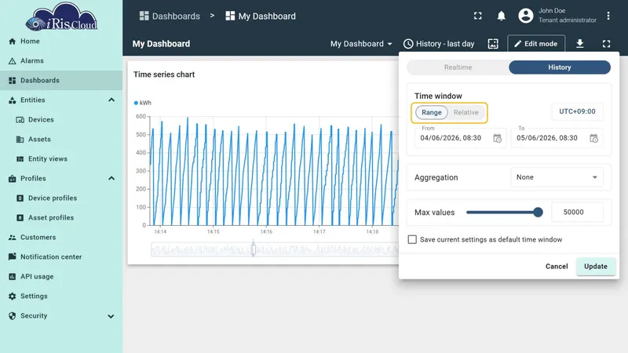
Task: Enter Edit mode
Action: click(x=536, y=44)
